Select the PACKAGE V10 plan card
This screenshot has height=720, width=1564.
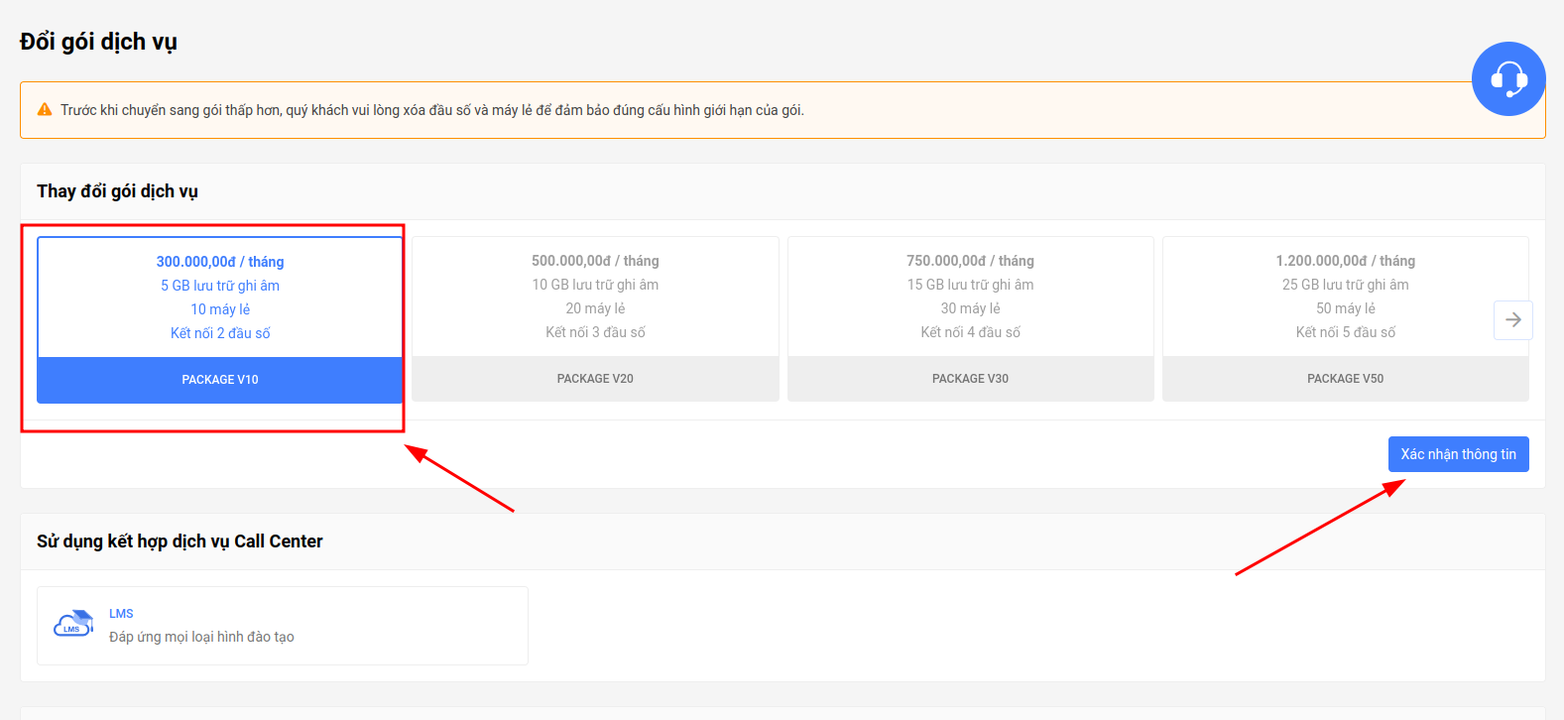coord(220,319)
